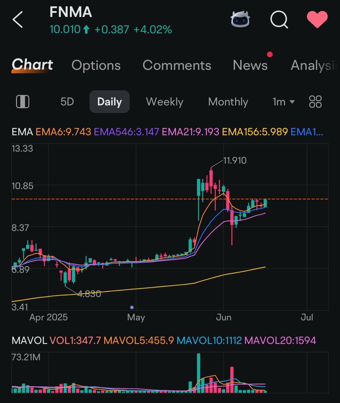The width and height of the screenshot is (340, 403).
Task: Tap the Apr 2025 date label
Action: tap(48, 317)
